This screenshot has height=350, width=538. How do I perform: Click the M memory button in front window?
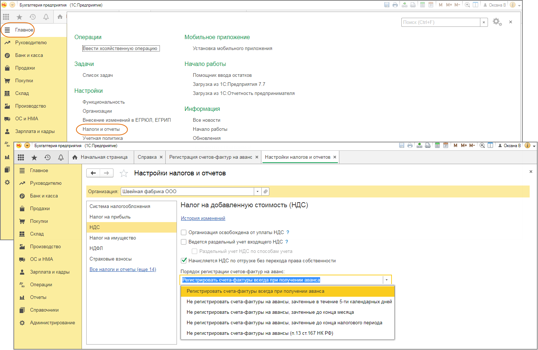456,145
